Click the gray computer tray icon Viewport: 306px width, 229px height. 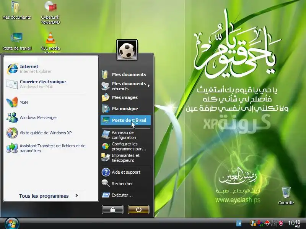tap(274, 223)
